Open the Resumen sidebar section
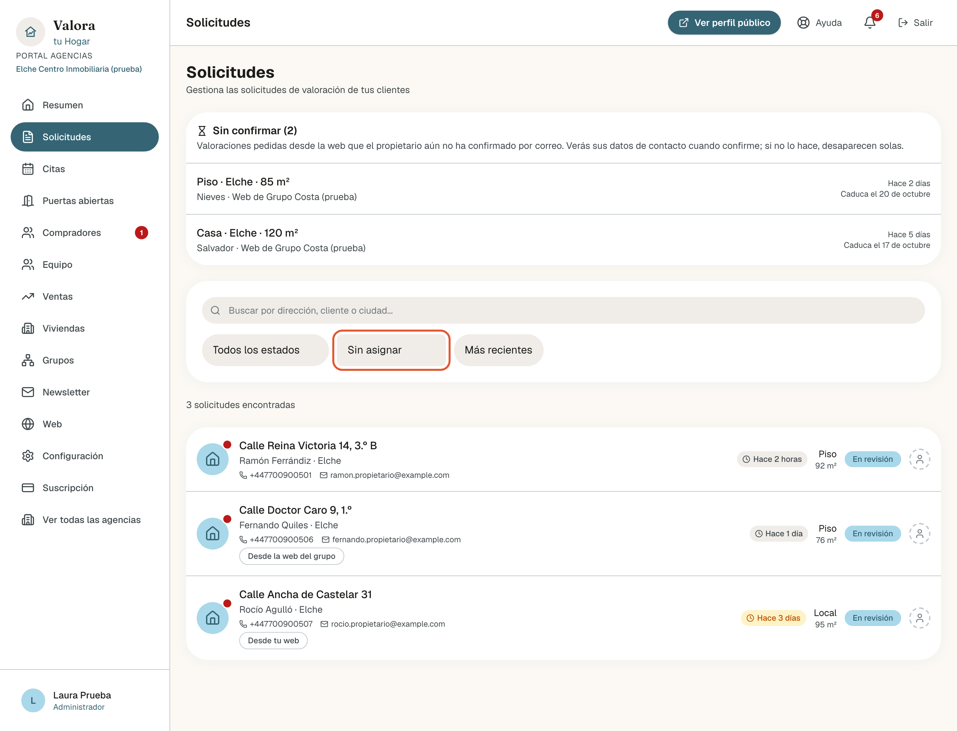This screenshot has height=731, width=957. (84, 105)
